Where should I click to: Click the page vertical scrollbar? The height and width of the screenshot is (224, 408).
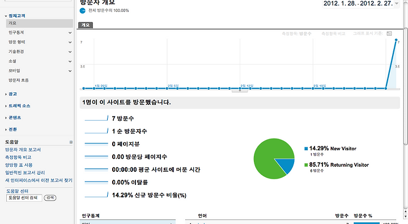[406, 86]
